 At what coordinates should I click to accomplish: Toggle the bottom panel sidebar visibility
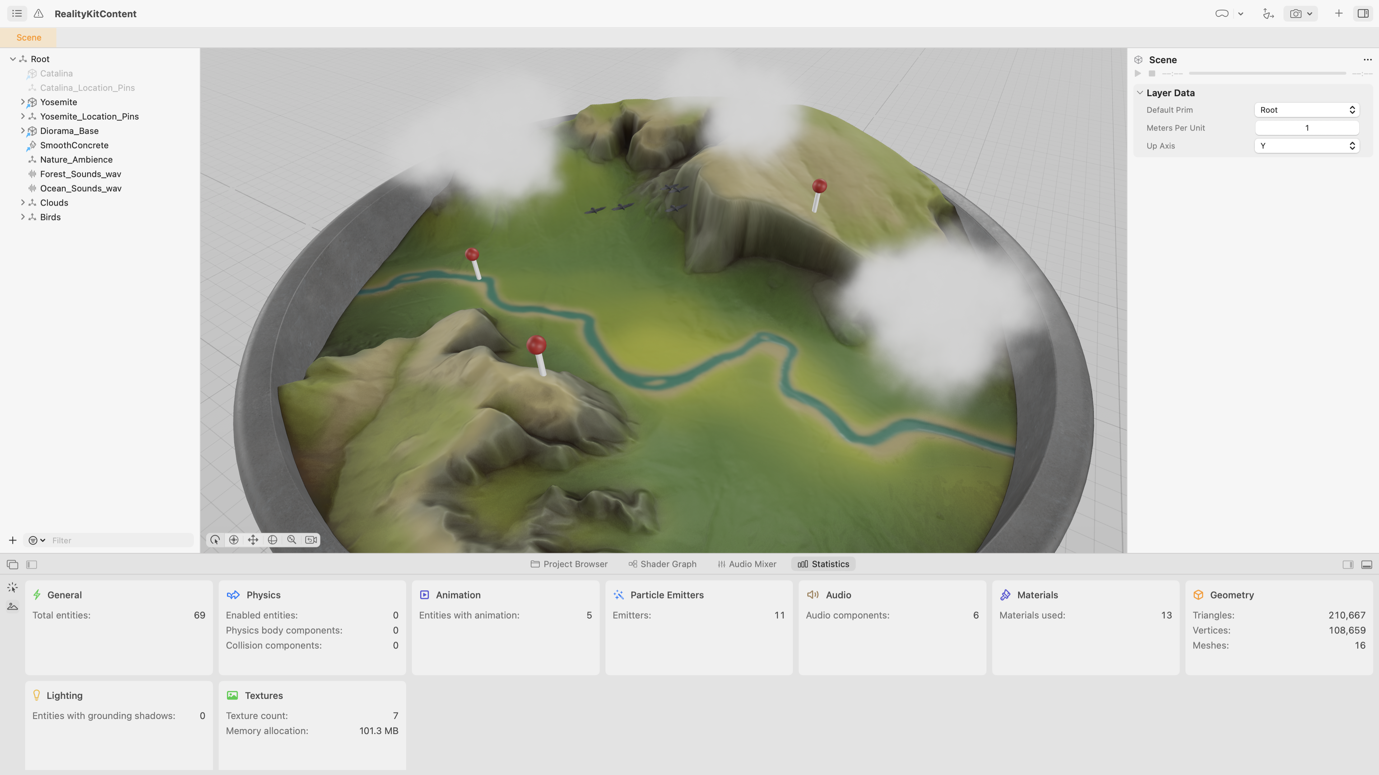(x=32, y=564)
